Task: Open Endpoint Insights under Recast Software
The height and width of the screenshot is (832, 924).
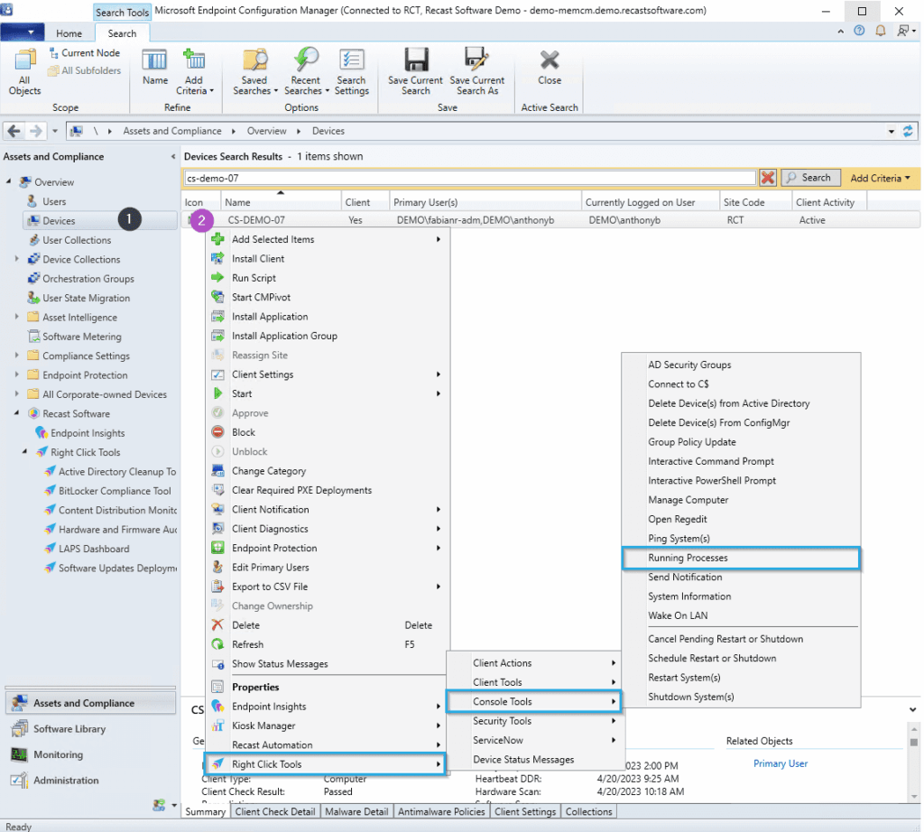Action: [87, 432]
